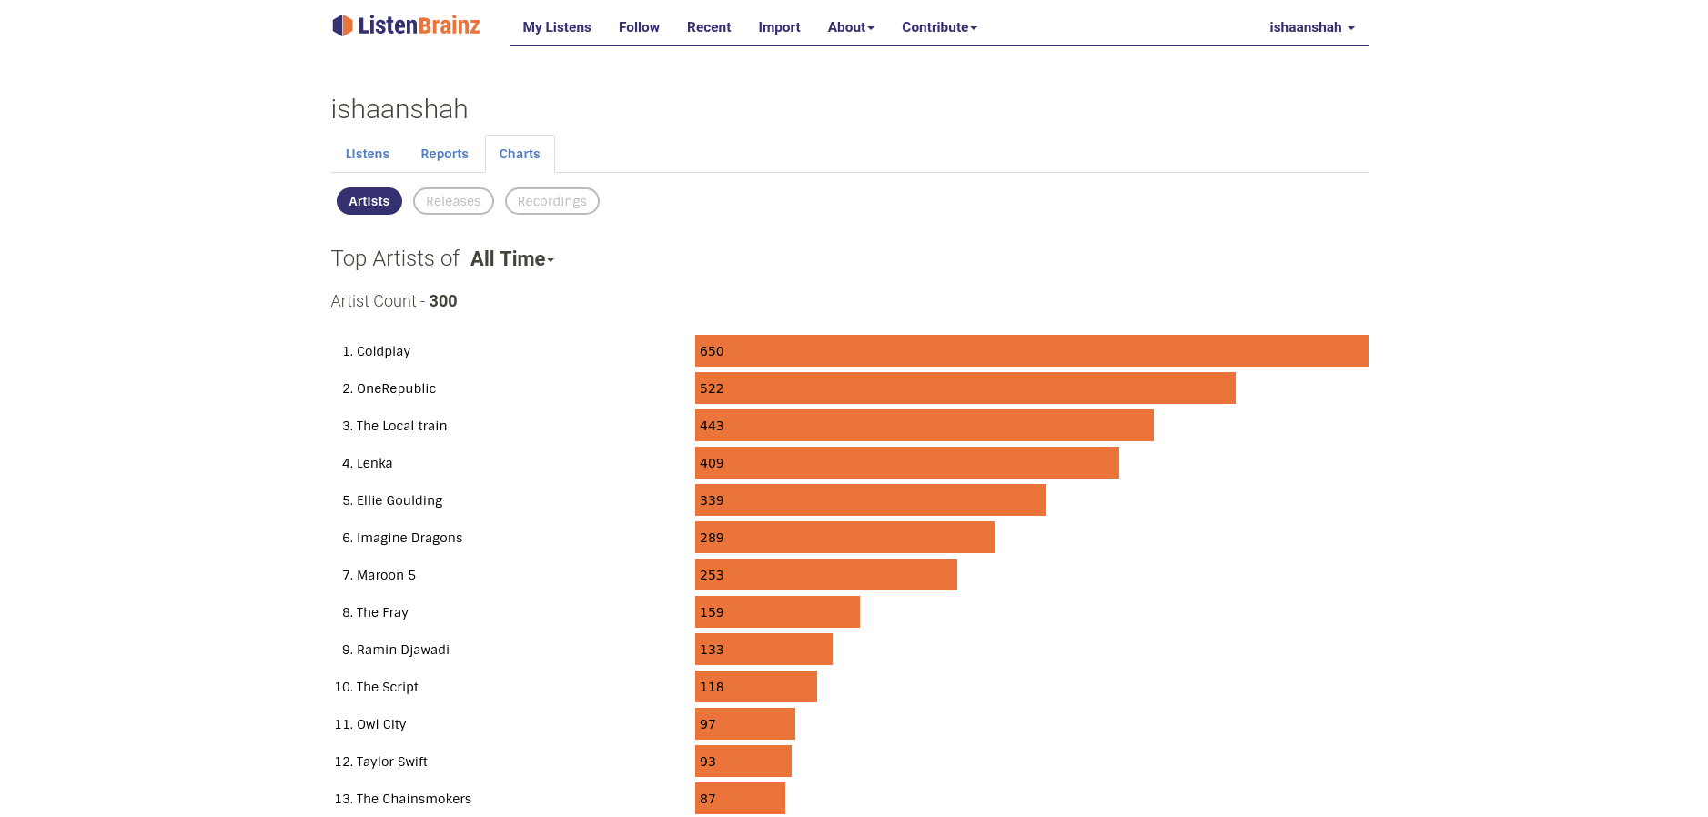1708x817 pixels.
Task: Click the ListenBrainz logo
Action: [406, 25]
